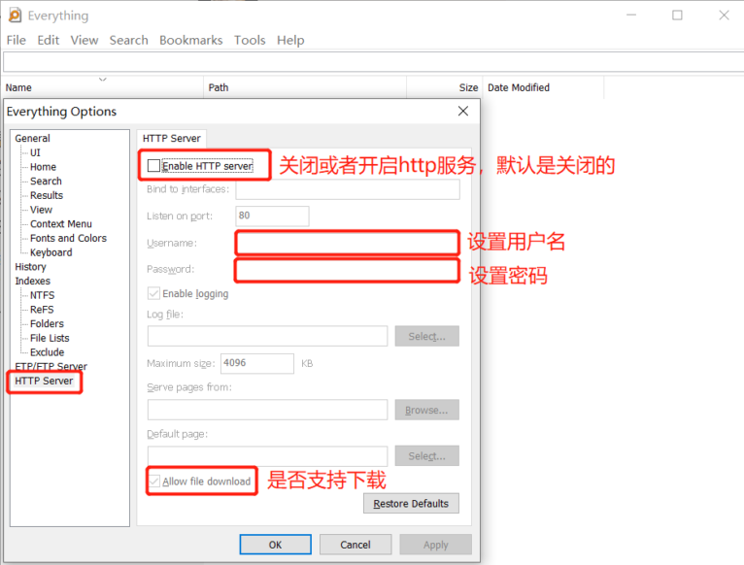Select ETP/FTP Server in the options tree
744x565 pixels.
coord(51,366)
